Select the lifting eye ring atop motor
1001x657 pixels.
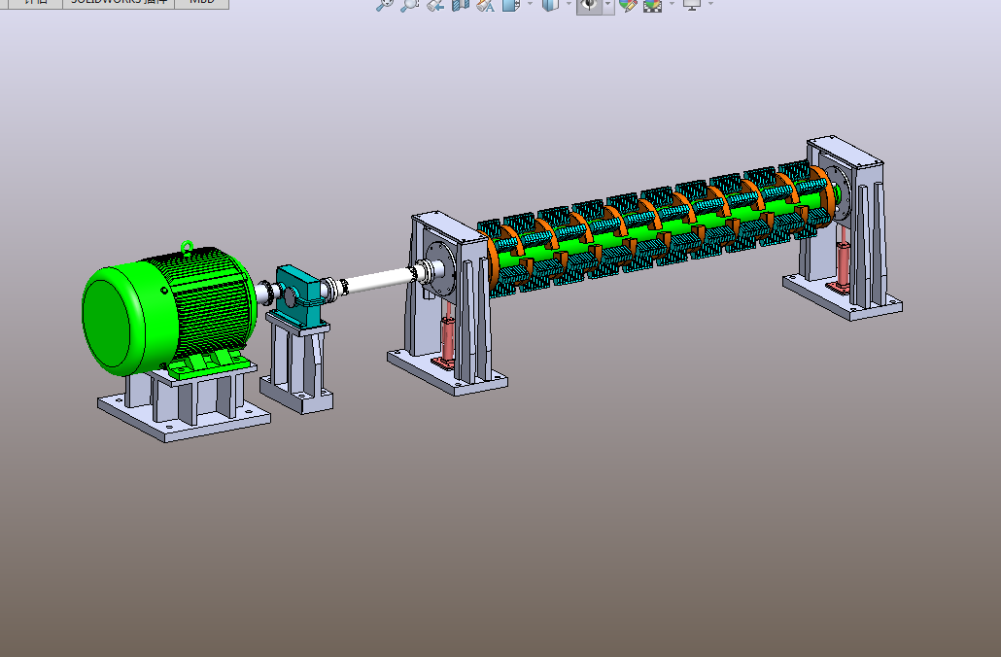coord(187,246)
